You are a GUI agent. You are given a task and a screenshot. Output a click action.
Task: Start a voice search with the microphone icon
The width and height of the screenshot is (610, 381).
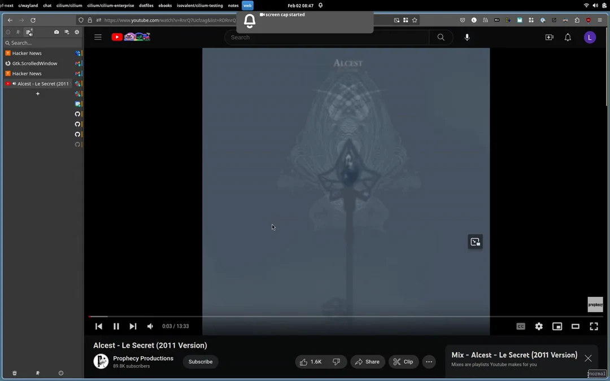(467, 37)
